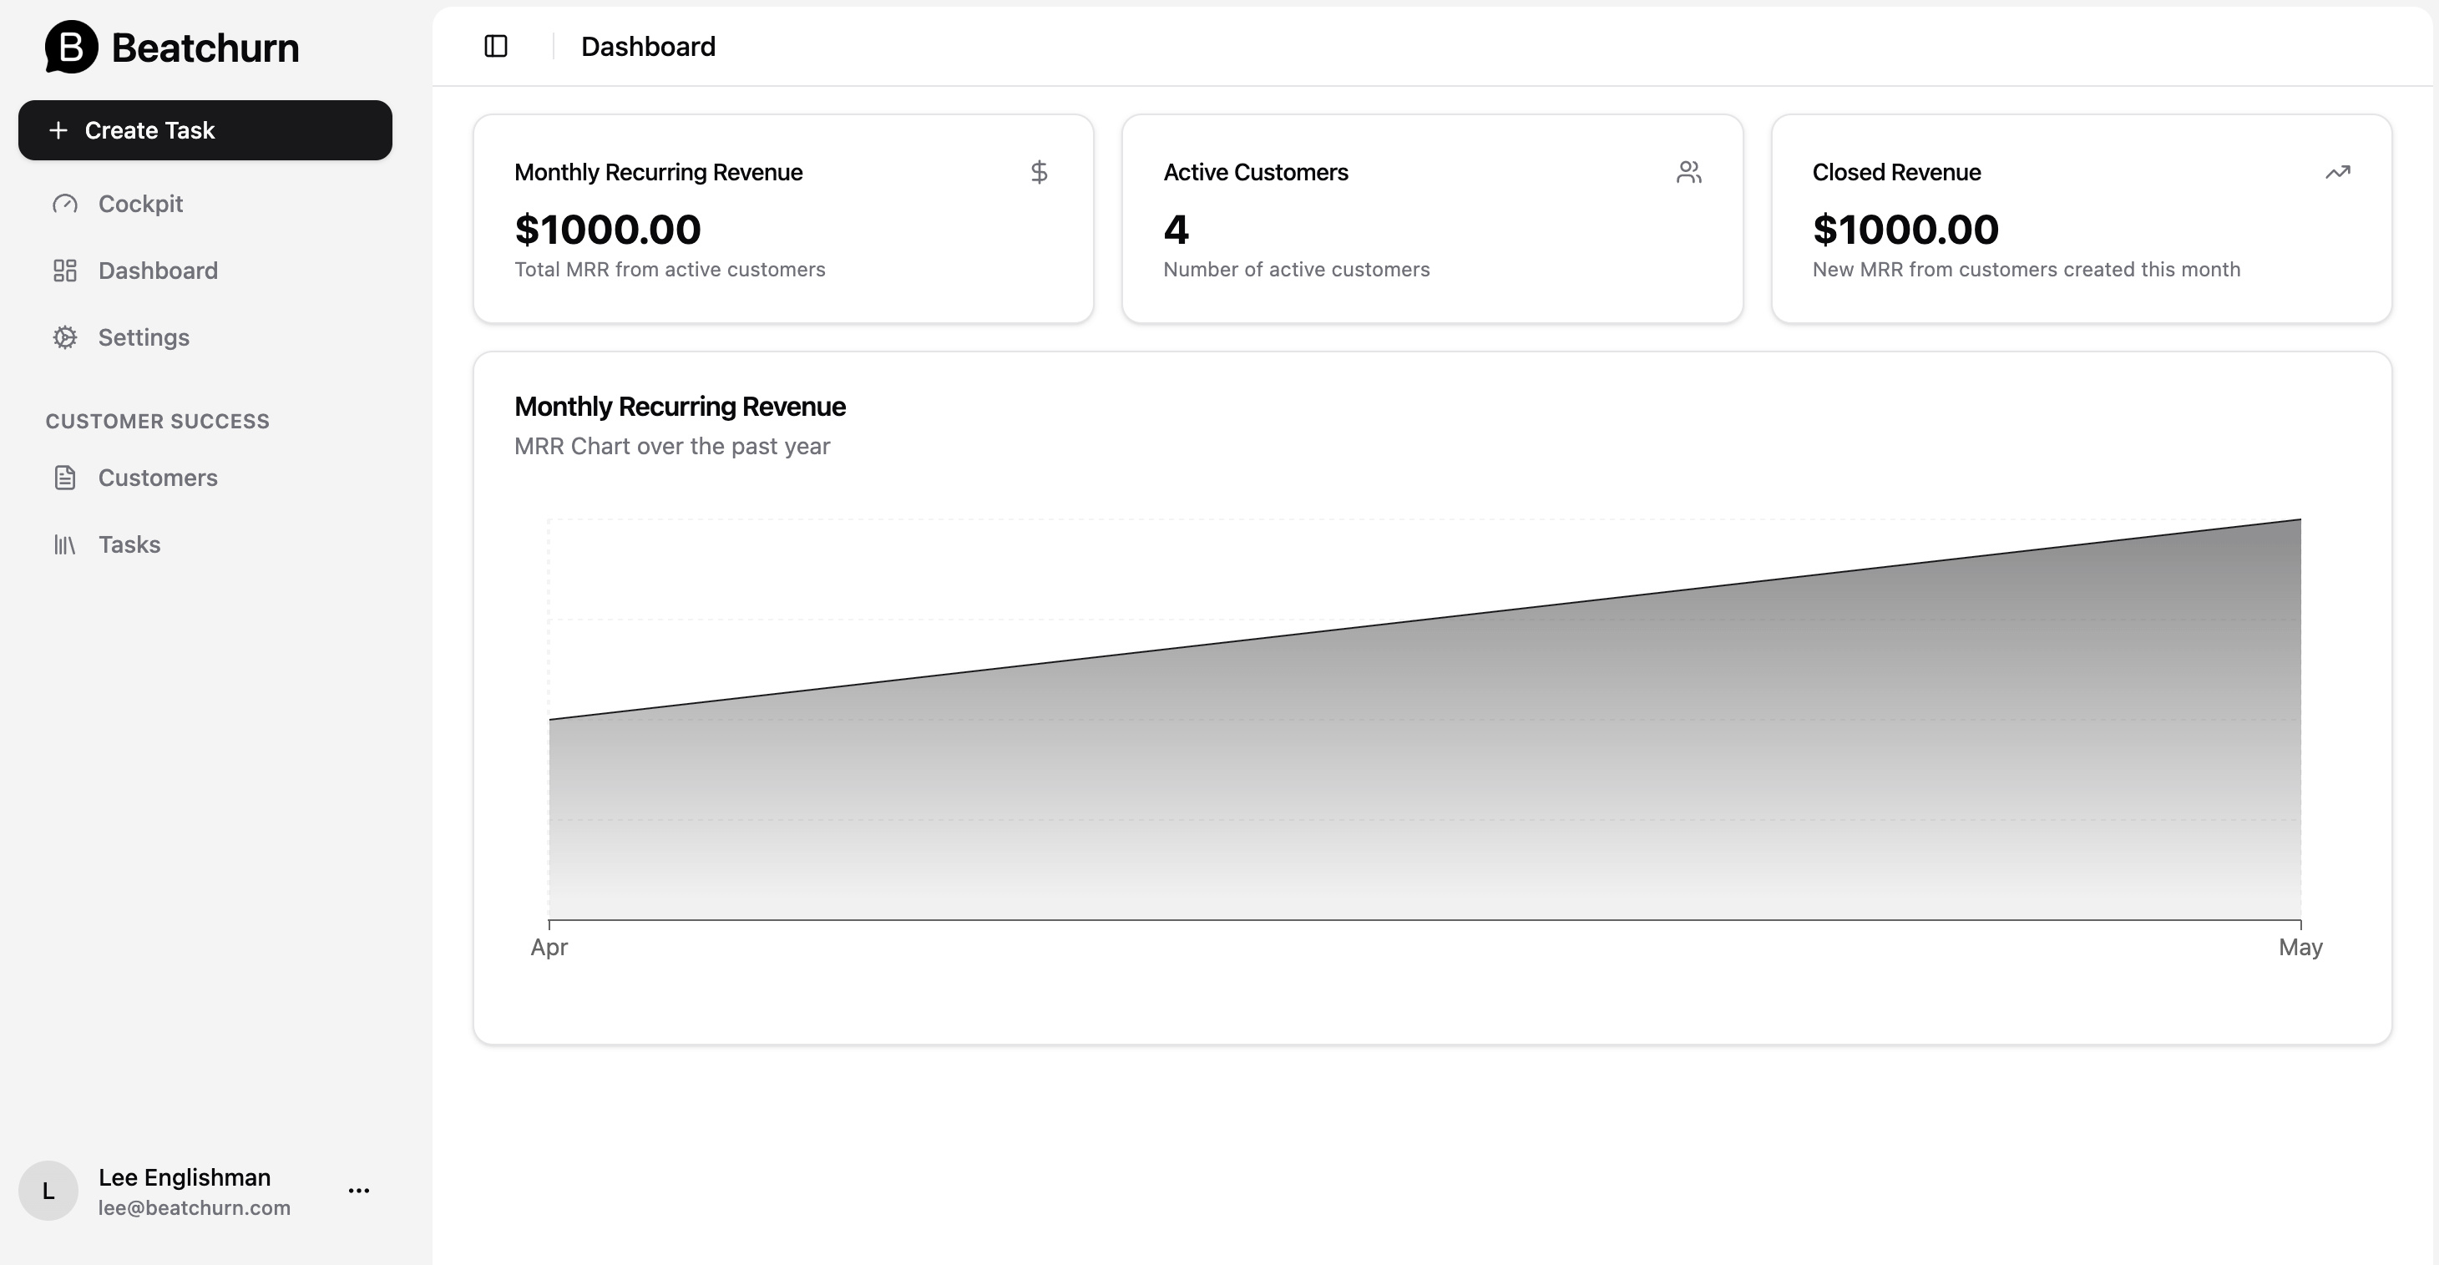Click Lee Englishman's avatar circle
This screenshot has height=1265, width=2439.
point(48,1190)
